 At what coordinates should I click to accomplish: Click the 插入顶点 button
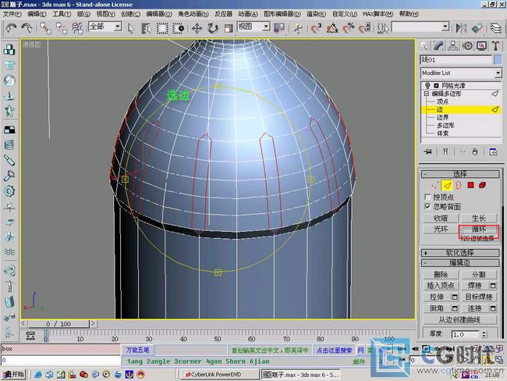[441, 286]
